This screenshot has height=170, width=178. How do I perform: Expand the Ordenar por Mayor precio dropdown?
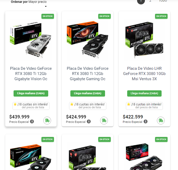point(29,2)
